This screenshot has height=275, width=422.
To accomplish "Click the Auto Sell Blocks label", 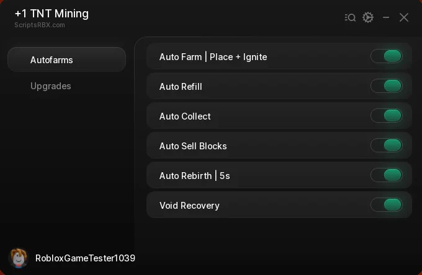I will click(x=193, y=146).
